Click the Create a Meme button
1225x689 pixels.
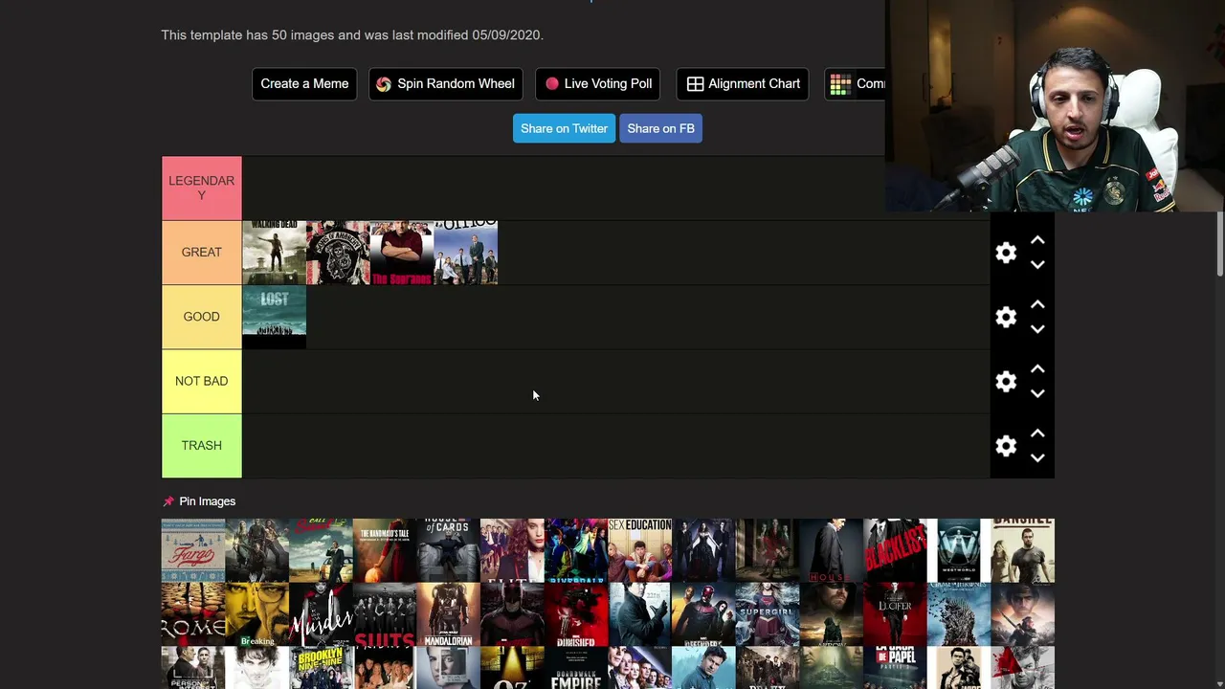click(304, 84)
